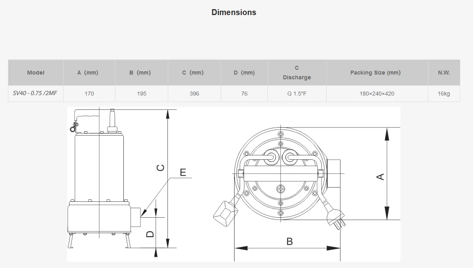Click the 16kg weight cell
This screenshot has width=473, height=268.
(x=444, y=94)
